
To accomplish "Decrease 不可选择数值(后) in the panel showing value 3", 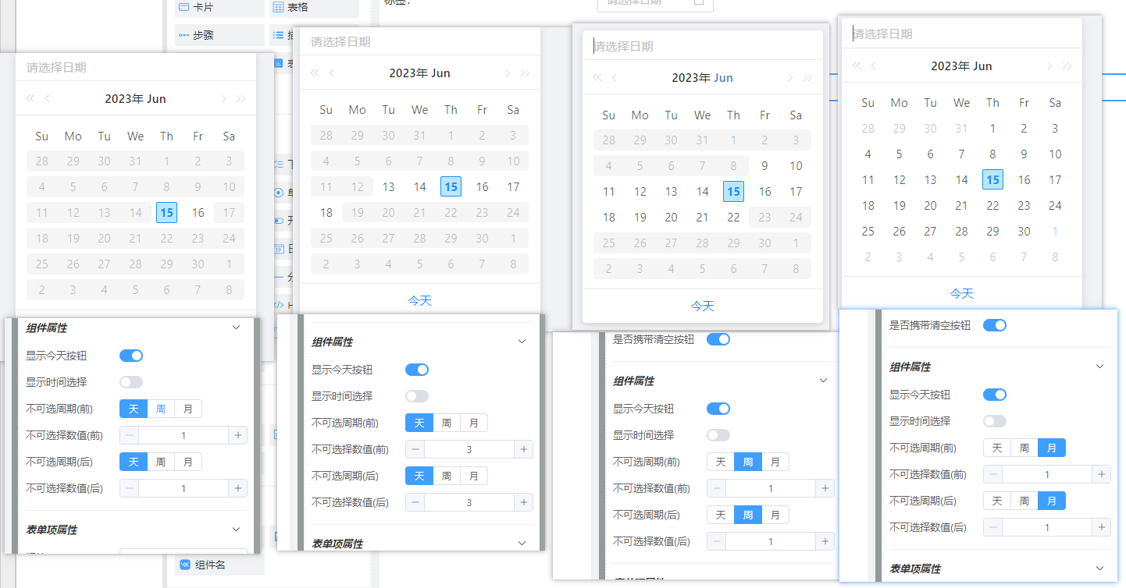I will tap(415, 502).
